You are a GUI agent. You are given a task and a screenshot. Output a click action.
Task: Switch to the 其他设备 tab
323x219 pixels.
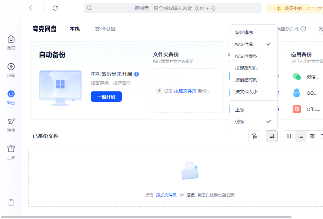click(x=105, y=29)
